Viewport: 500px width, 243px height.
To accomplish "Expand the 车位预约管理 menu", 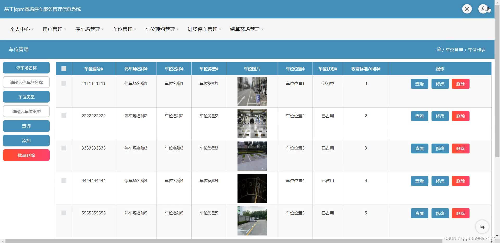I will coord(162,29).
